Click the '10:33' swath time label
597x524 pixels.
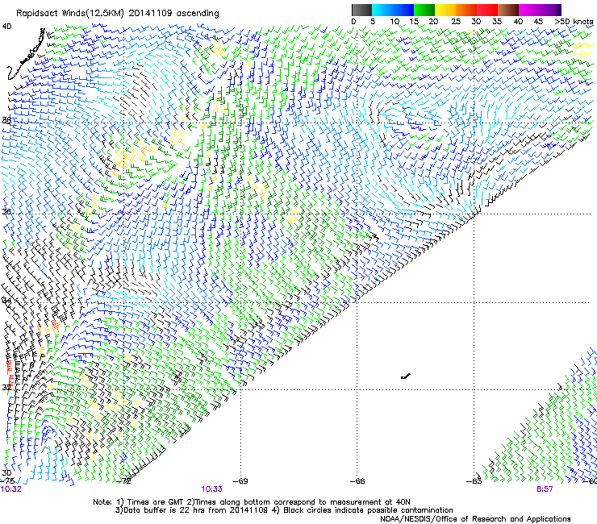211,489
